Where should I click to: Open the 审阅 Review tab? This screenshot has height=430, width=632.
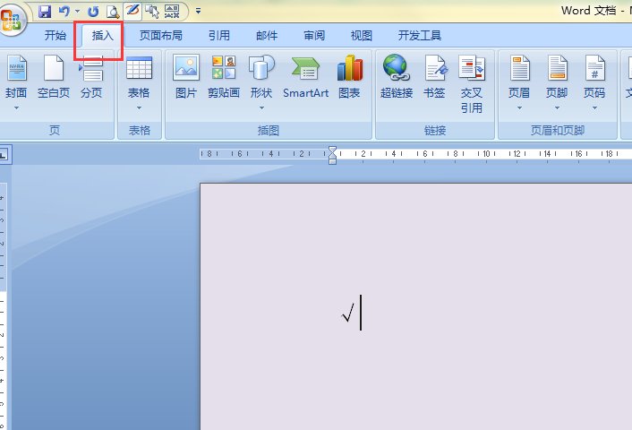click(x=314, y=36)
